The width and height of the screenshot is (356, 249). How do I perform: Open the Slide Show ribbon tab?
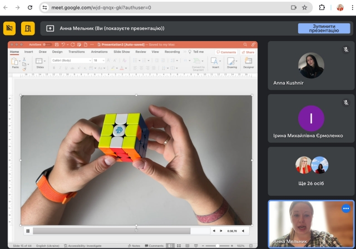pyautogui.click(x=121, y=52)
